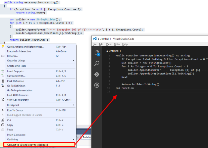
Task: Open the Search view in VS Code
Action: [97, 63]
